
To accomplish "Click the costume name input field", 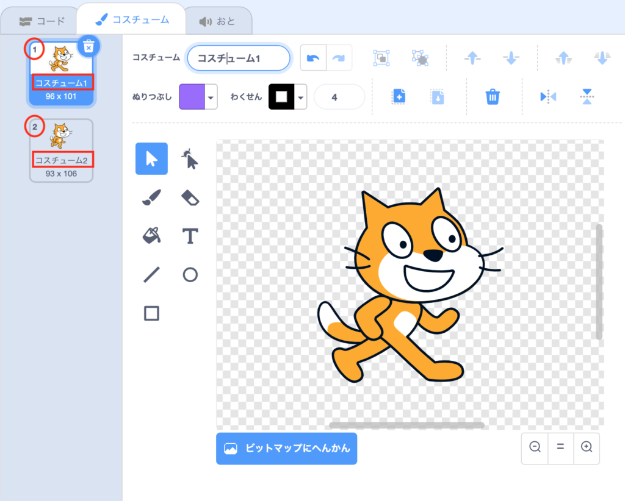I will point(239,58).
